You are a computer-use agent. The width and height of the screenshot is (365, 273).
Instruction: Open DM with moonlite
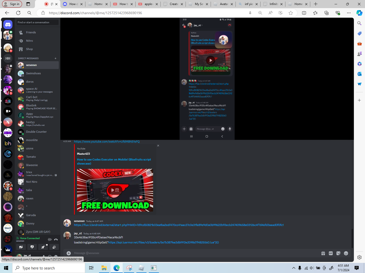point(38,140)
